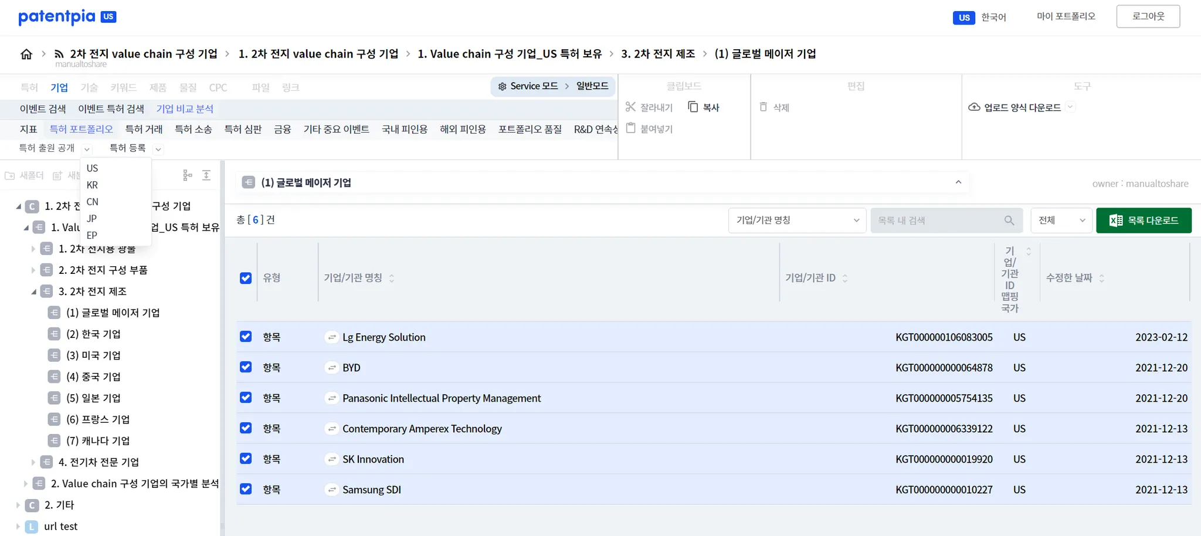
Task: Click the search magnifier in list search
Action: 1009,220
